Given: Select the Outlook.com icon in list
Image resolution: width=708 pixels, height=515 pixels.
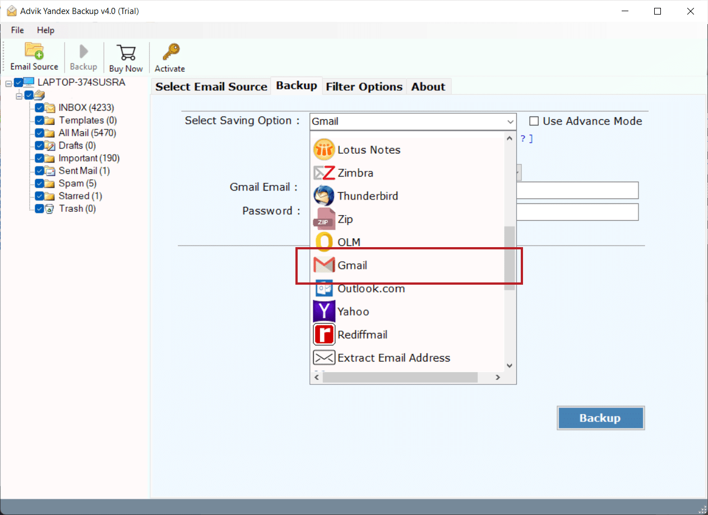Looking at the screenshot, I should [x=324, y=288].
